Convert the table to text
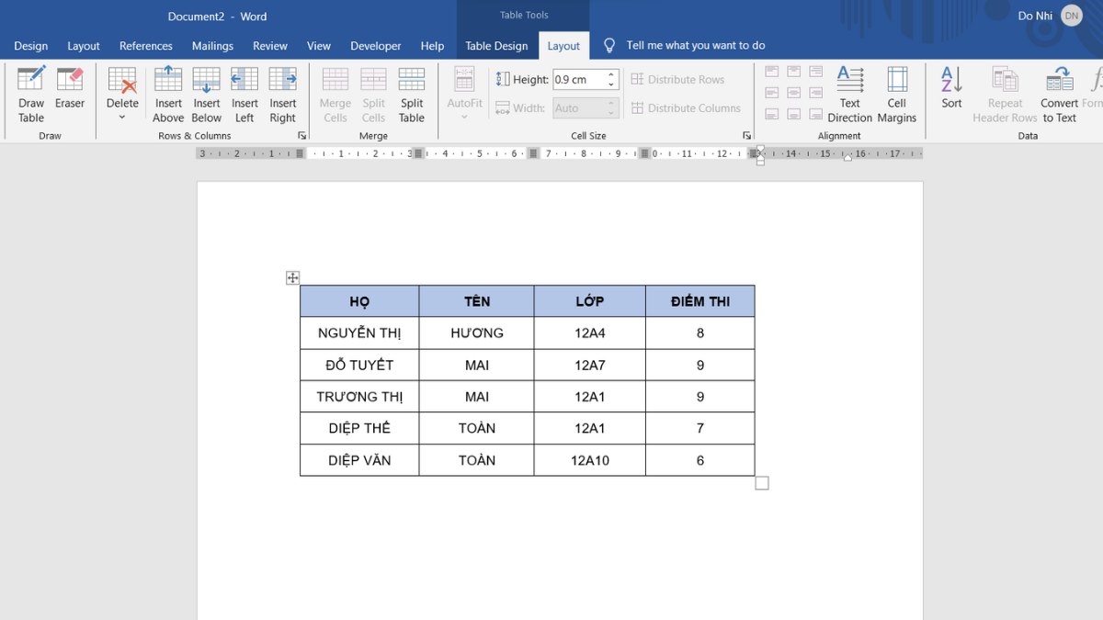The width and height of the screenshot is (1103, 620). tap(1059, 95)
